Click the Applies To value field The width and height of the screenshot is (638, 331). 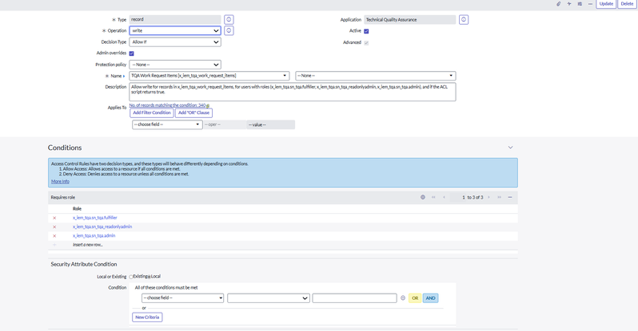(x=270, y=124)
